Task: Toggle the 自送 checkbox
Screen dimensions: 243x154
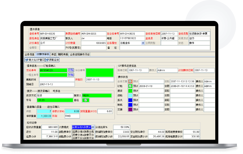Action: (x=85, y=100)
